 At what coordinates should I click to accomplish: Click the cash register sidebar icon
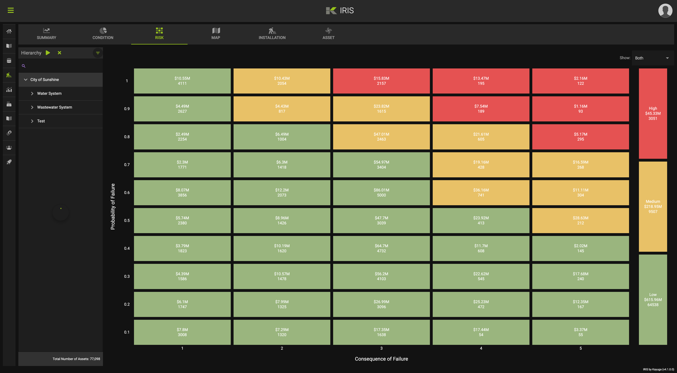[x=9, y=104]
